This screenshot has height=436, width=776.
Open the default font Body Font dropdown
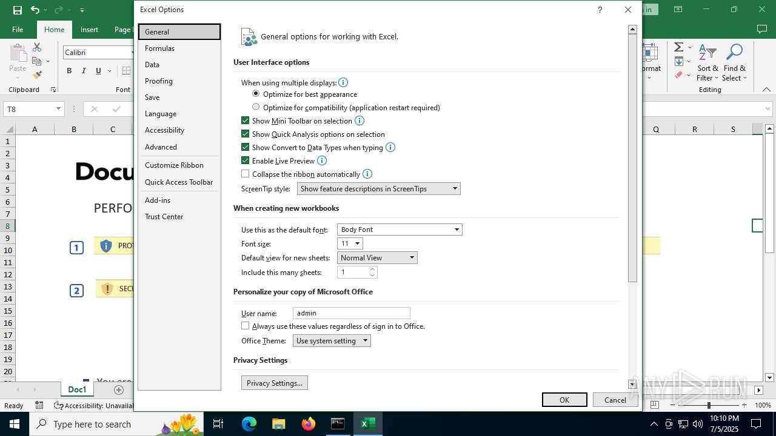click(400, 230)
